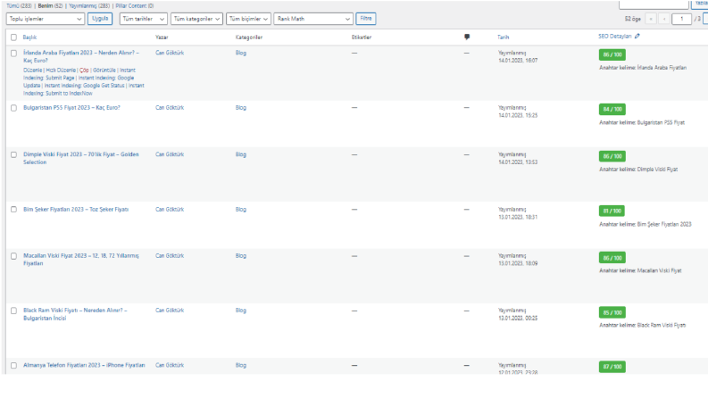Open Black Ram Viski Fiyatı post
The width and height of the screenshot is (708, 398).
tap(75, 314)
